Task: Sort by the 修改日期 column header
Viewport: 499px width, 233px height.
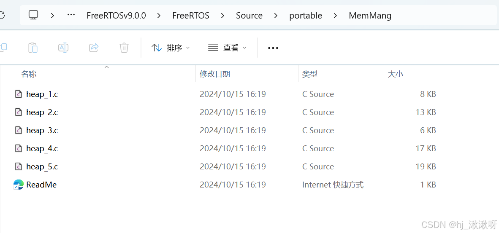Action: (215, 74)
